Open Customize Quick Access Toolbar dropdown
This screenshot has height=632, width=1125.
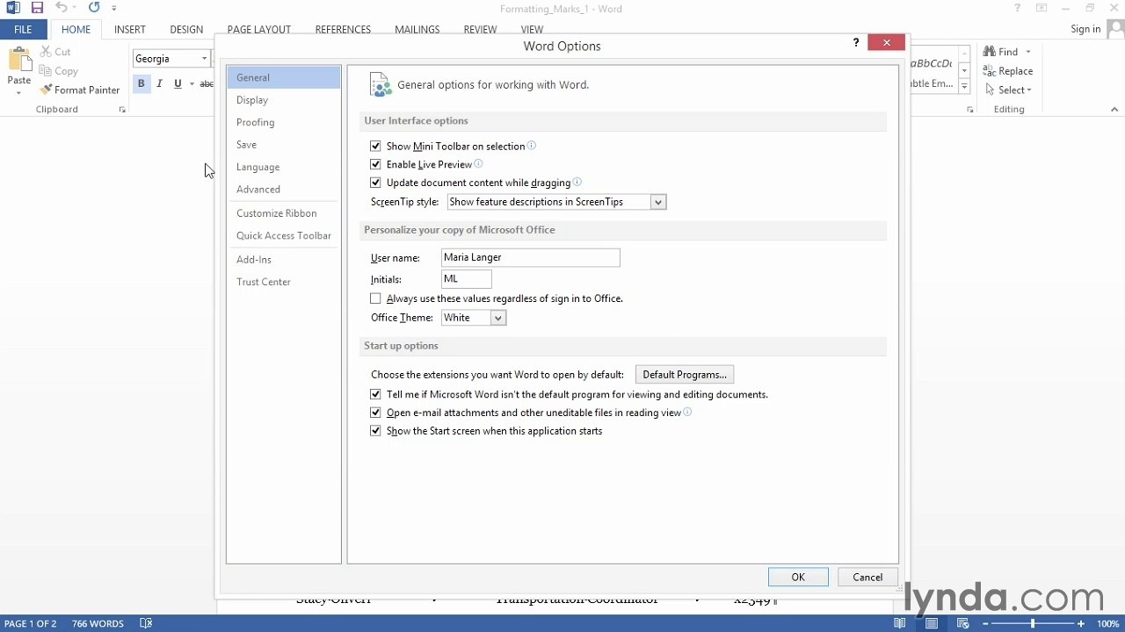pos(113,8)
